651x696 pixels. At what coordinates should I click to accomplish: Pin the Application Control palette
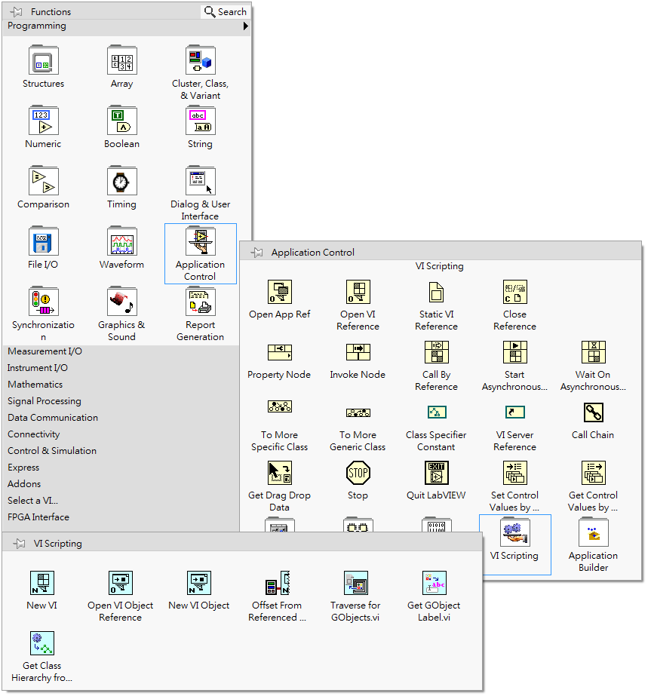pyautogui.click(x=256, y=253)
